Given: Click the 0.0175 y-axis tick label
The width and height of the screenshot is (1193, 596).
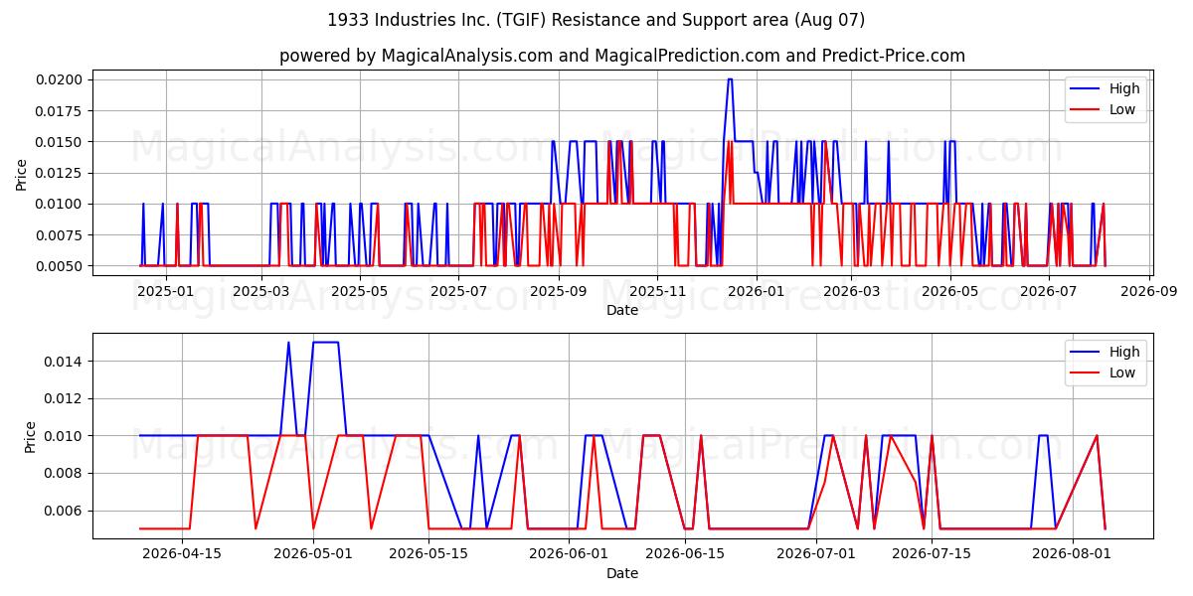Looking at the screenshot, I should pos(62,111).
